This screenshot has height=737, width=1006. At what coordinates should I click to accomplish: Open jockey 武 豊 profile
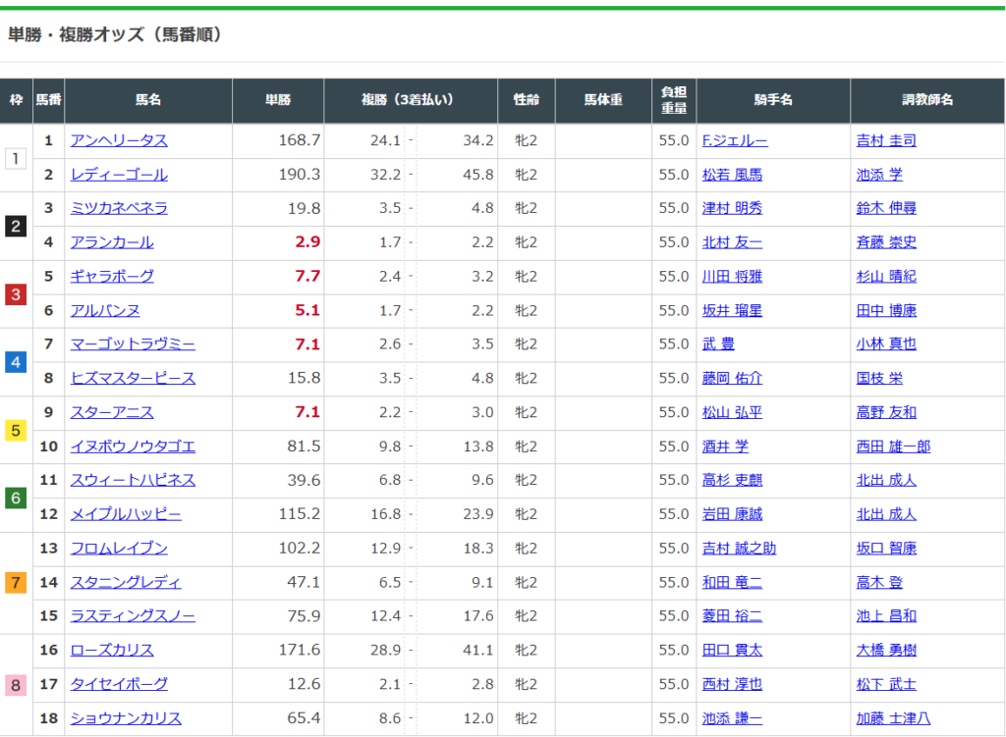718,344
